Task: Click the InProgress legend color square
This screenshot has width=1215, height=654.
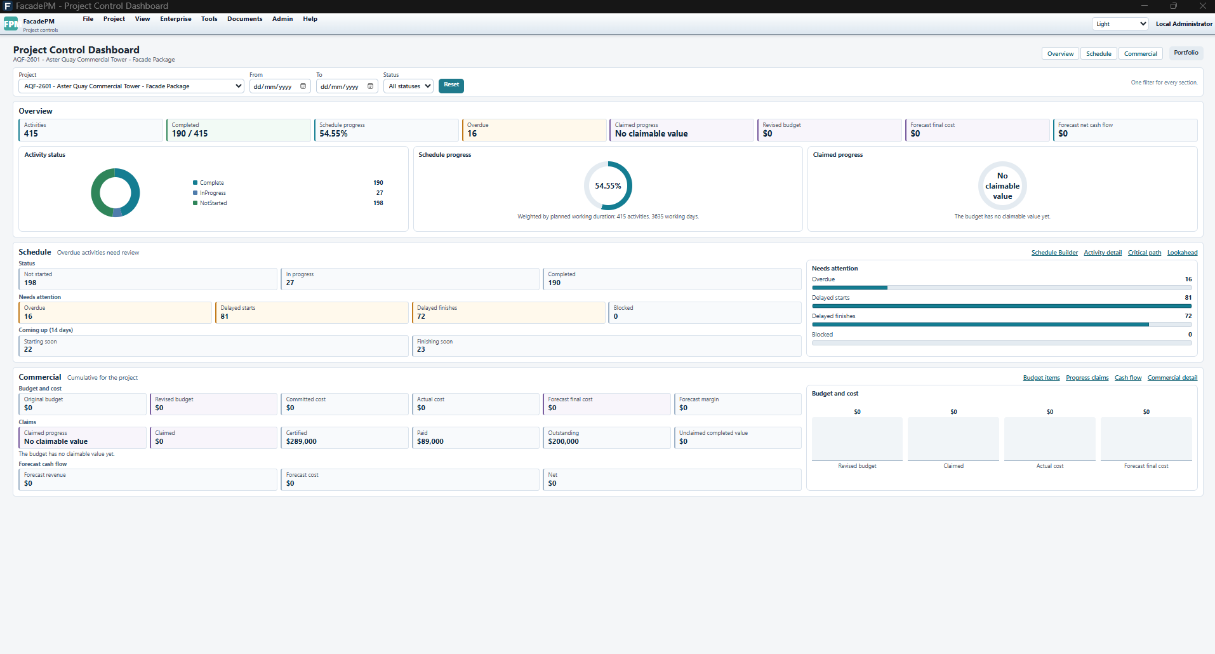Action: pyautogui.click(x=195, y=193)
